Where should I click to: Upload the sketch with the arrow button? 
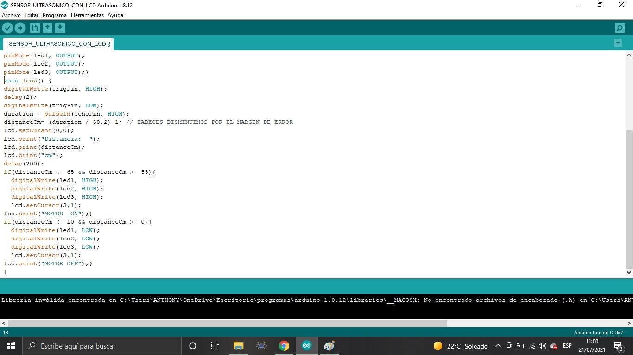click(x=20, y=28)
